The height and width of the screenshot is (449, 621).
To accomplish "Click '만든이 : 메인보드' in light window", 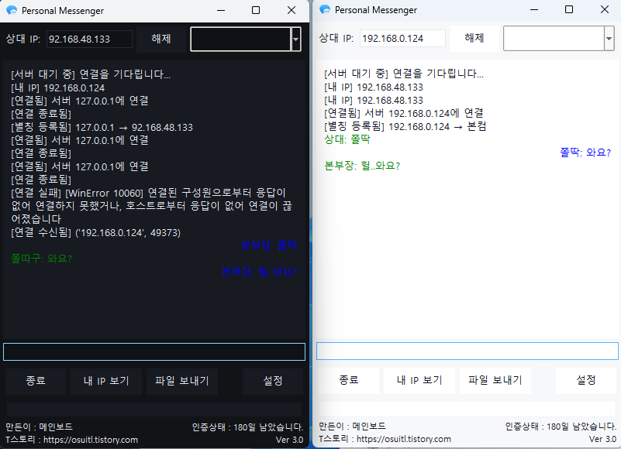I will (x=352, y=427).
